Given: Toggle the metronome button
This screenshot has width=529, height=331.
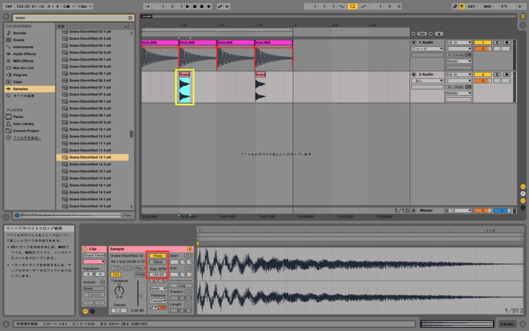Looking at the screenshot, I should click(x=67, y=7).
